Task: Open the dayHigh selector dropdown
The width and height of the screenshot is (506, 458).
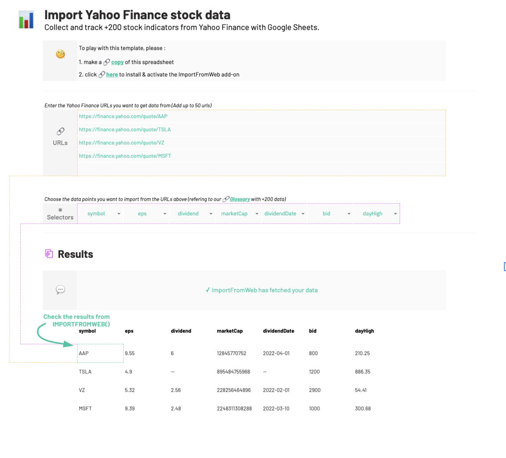Action: 395,213
